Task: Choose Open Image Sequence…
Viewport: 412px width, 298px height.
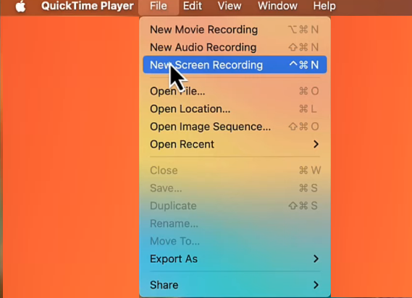Action: tap(235, 127)
